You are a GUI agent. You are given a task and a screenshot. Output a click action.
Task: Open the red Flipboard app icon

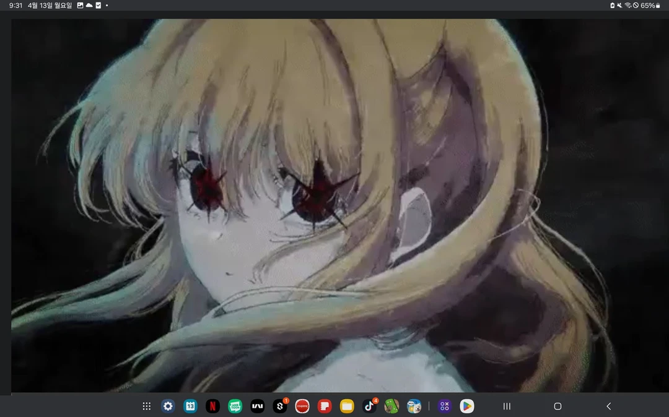click(x=325, y=406)
